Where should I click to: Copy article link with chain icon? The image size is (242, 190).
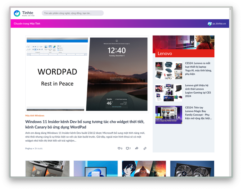[x=145, y=148]
